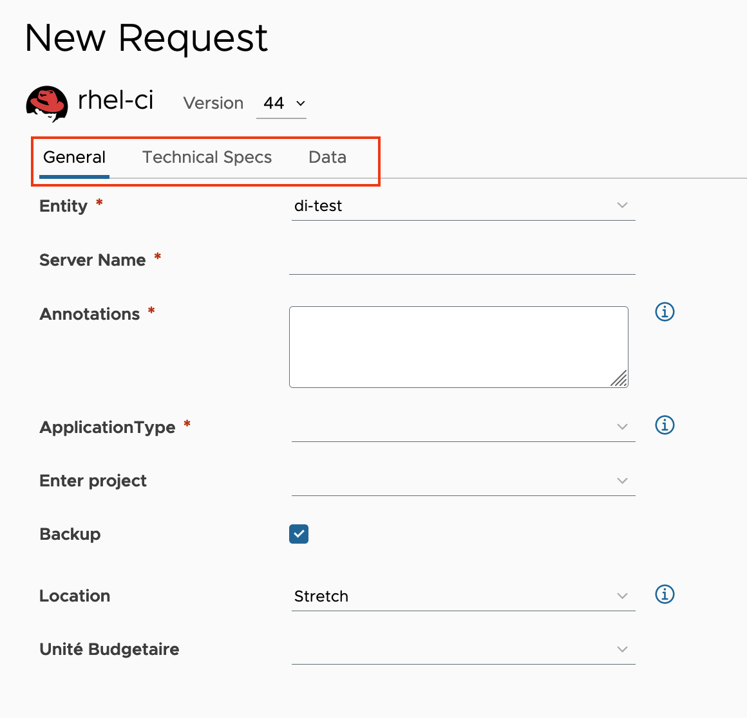Open the Location dropdown set to Stretch
This screenshot has height=718, width=747.
(463, 596)
